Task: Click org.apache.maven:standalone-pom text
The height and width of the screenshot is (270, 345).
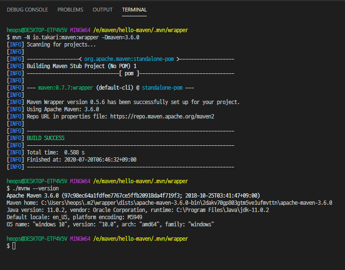Action: pyautogui.click(x=129, y=59)
